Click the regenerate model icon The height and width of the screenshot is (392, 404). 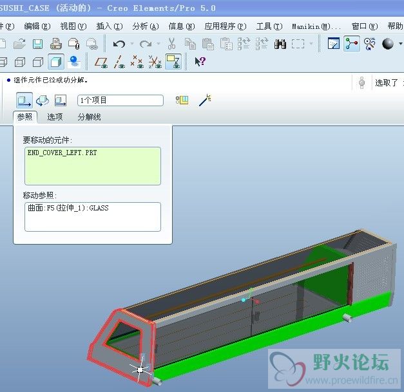tap(244, 44)
